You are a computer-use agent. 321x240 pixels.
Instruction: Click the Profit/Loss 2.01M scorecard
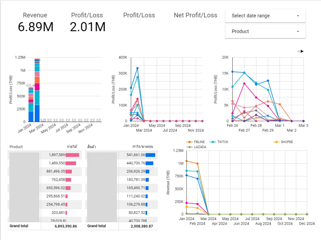click(x=87, y=23)
